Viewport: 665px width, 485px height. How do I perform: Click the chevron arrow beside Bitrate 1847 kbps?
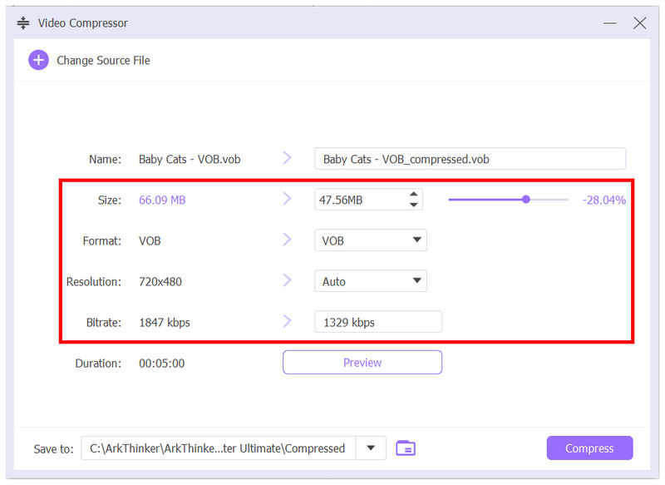(287, 321)
